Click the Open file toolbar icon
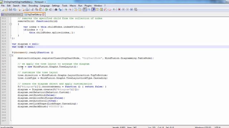 coord(6,10)
